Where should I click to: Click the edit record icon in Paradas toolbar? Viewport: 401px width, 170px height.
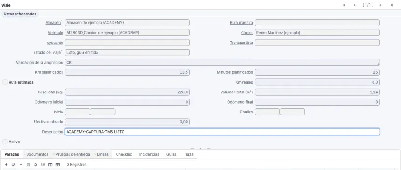[14, 164]
